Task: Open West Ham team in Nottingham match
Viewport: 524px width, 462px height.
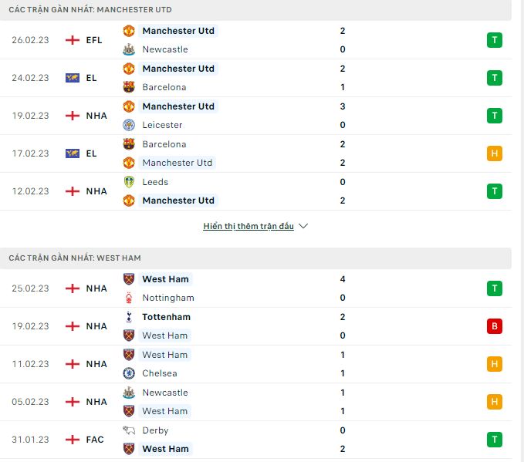Action: [165, 279]
